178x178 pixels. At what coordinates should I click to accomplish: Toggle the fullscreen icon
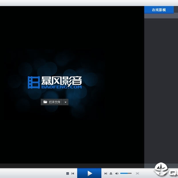tap(137, 174)
